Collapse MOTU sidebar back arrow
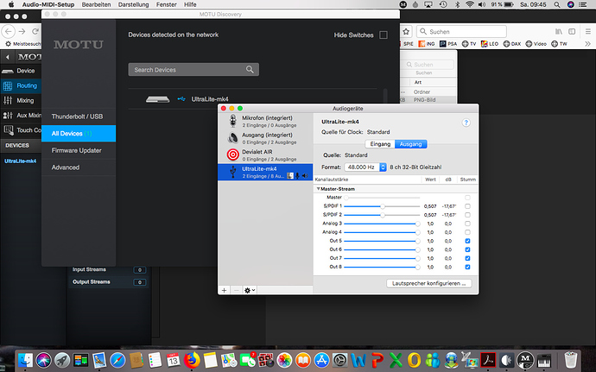Screen dimensions: 596x372 tap(7, 57)
